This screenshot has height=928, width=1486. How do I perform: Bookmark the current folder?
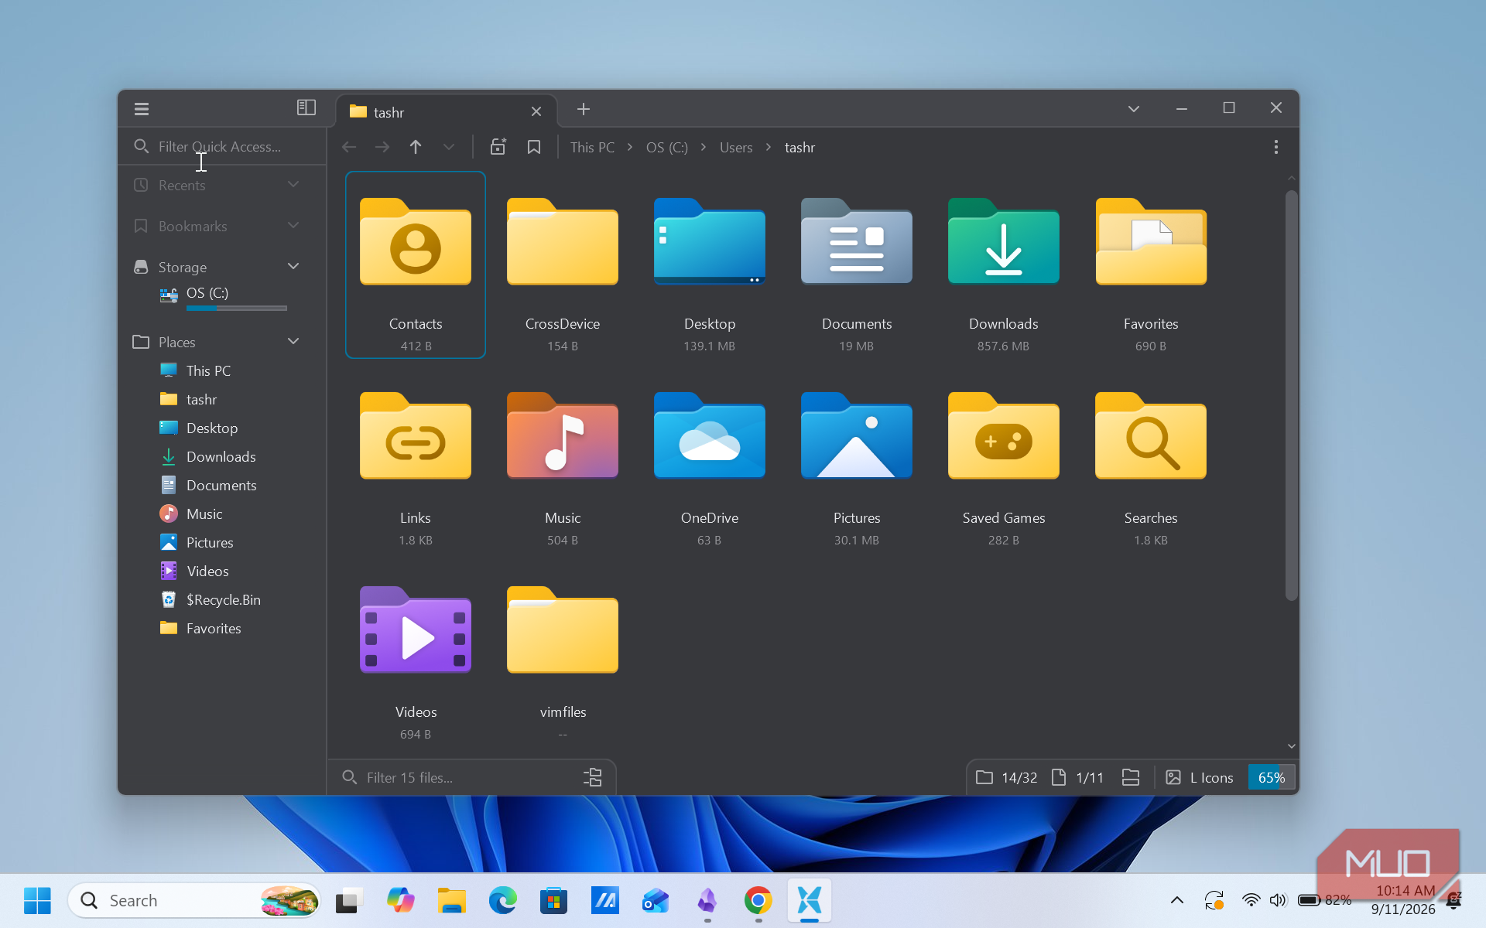click(534, 147)
